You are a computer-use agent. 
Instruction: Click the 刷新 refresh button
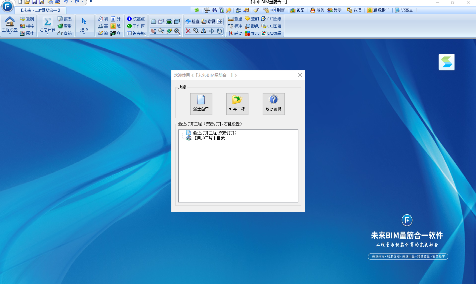point(278,10)
